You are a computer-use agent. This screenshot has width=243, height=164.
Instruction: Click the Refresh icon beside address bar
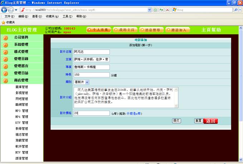[161, 10]
